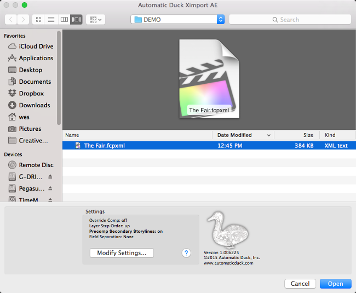Click the Dropbox box icon
The width and height of the screenshot is (356, 293).
(x=12, y=93)
